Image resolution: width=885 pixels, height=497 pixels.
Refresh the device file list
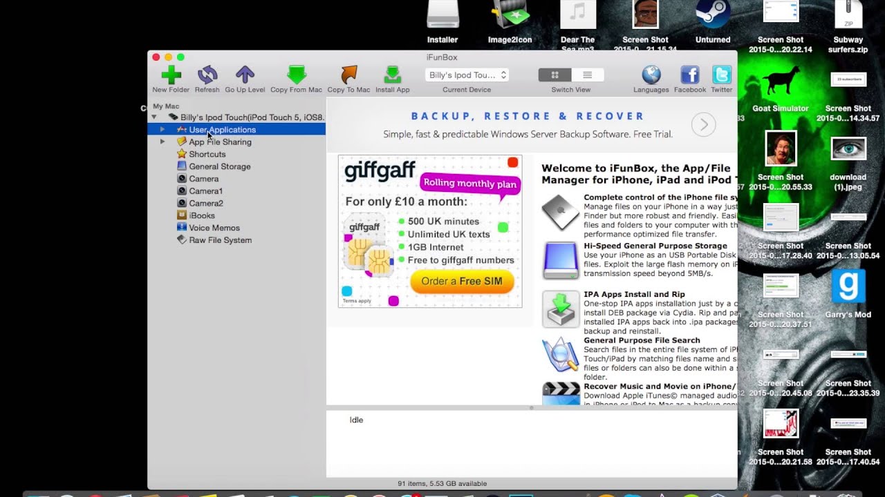click(x=207, y=75)
